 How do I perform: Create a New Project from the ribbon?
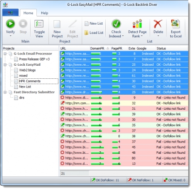(x=57, y=29)
